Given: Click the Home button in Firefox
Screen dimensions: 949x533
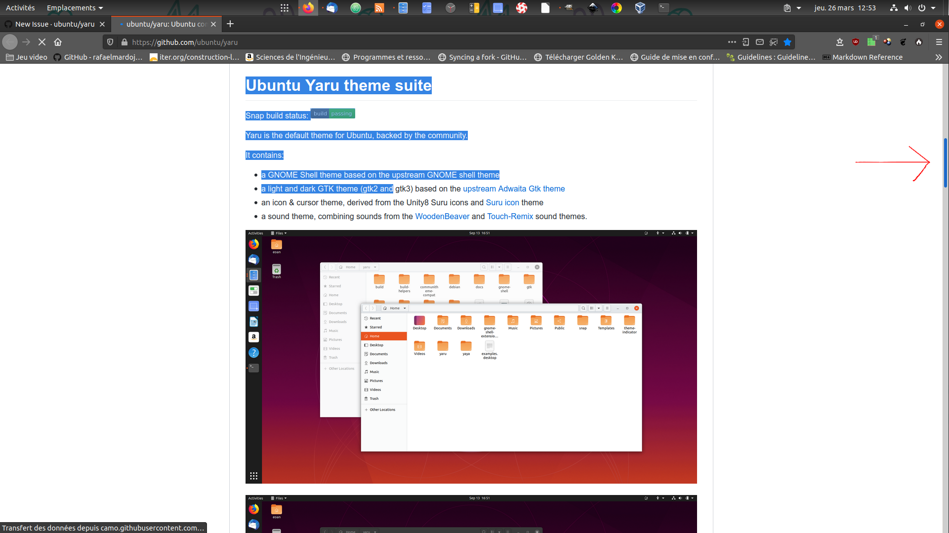Looking at the screenshot, I should point(58,42).
